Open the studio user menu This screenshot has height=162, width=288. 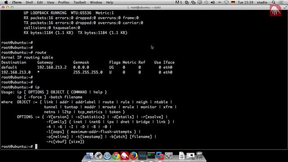(262, 2)
